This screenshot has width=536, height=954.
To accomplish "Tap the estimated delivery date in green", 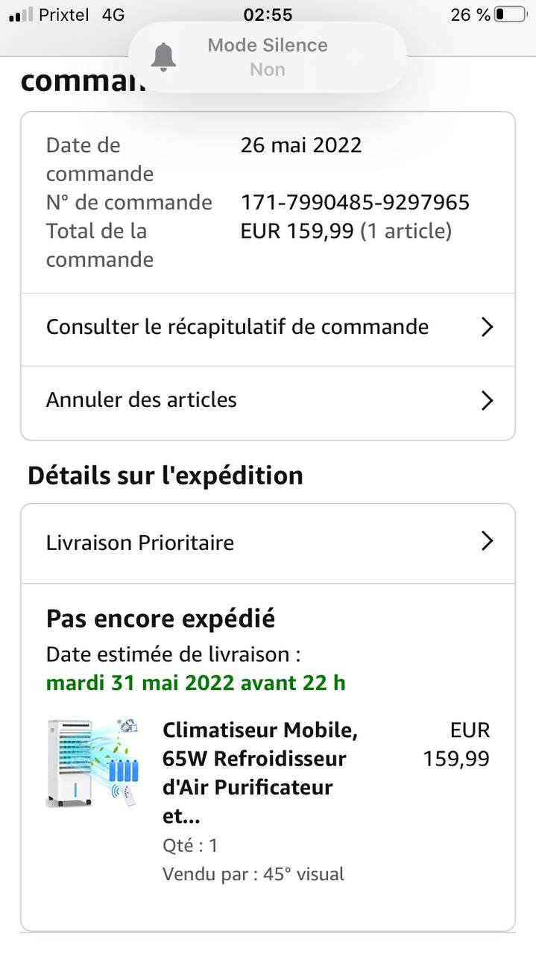I will coord(196,683).
